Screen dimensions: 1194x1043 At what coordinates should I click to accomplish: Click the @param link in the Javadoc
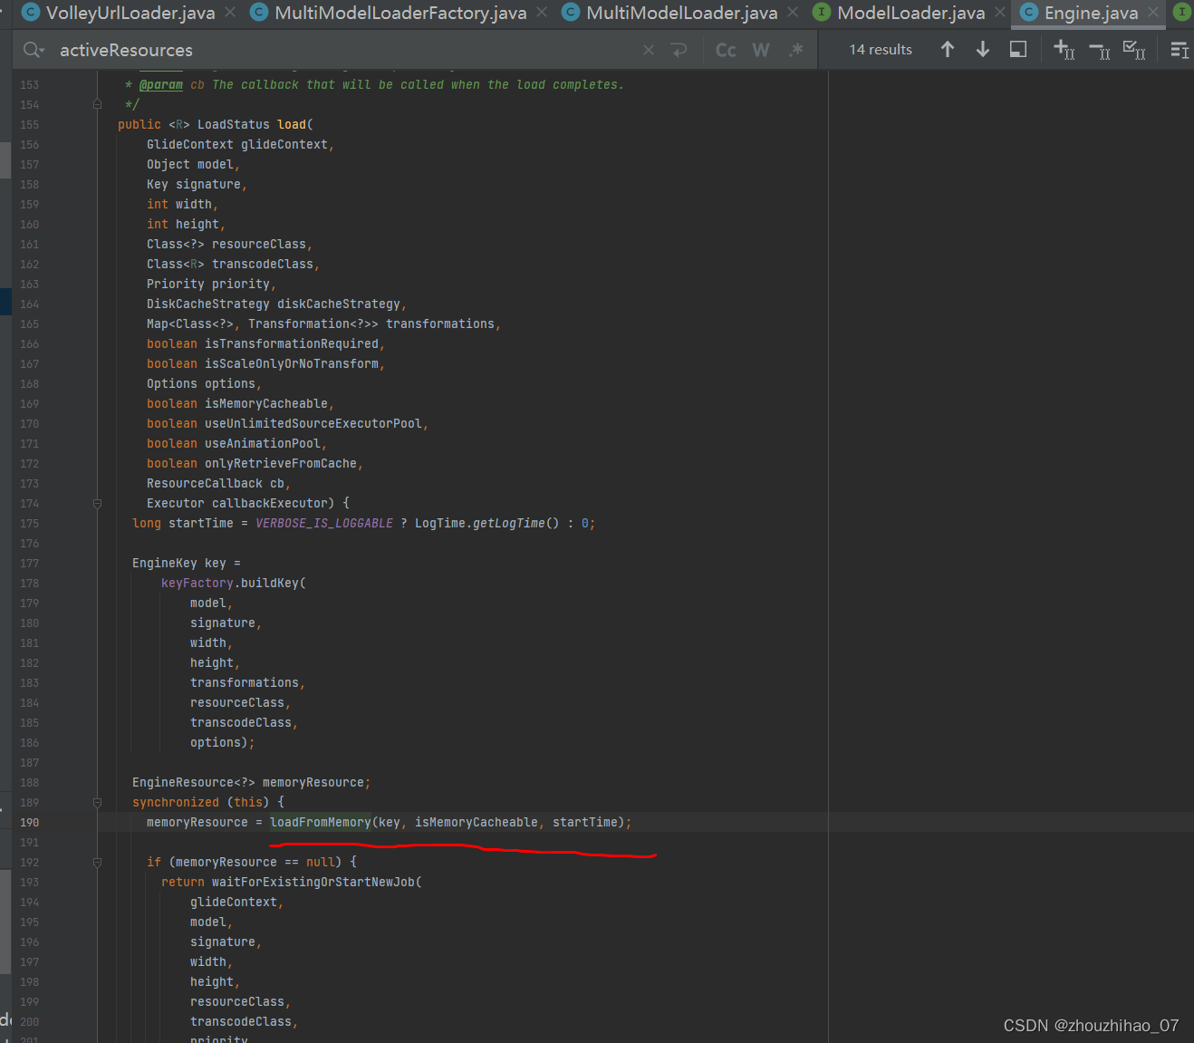[161, 84]
